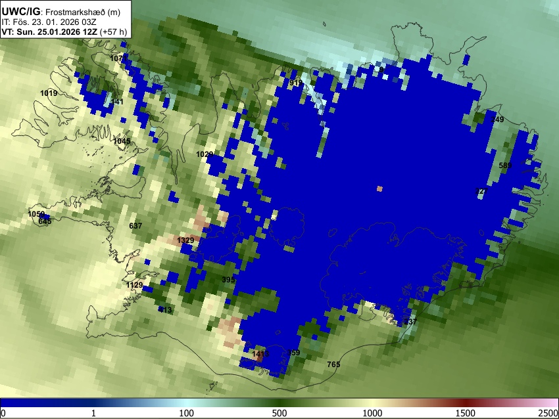The height and width of the screenshot is (419, 559).
Task: Click the map value 637
Action: (135, 226)
